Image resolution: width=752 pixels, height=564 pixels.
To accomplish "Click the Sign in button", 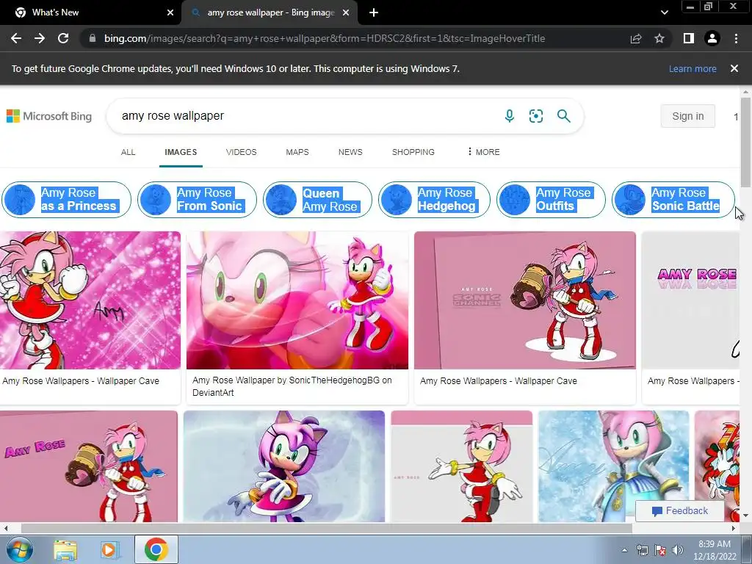I will click(687, 116).
